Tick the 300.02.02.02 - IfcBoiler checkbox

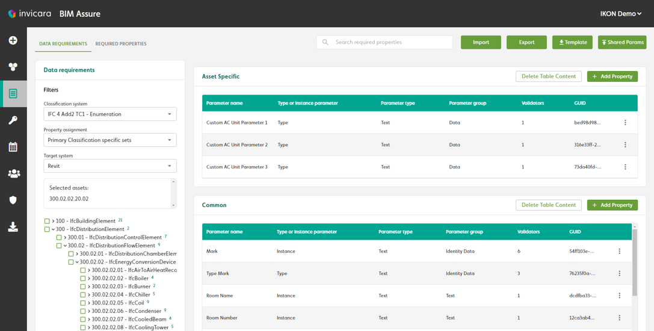coord(83,279)
